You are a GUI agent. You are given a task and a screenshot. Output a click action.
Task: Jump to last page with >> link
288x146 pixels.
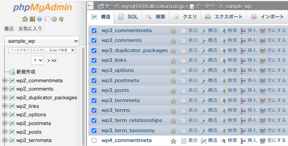point(54,61)
